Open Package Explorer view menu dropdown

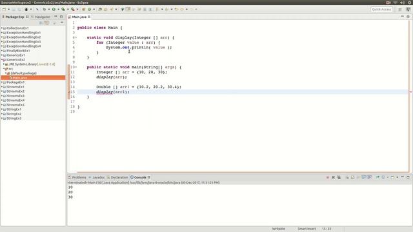click(x=62, y=23)
